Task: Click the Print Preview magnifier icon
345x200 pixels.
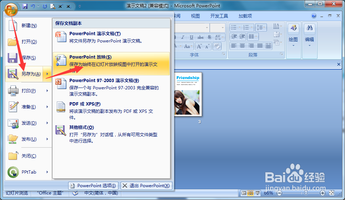Action: pos(53,6)
